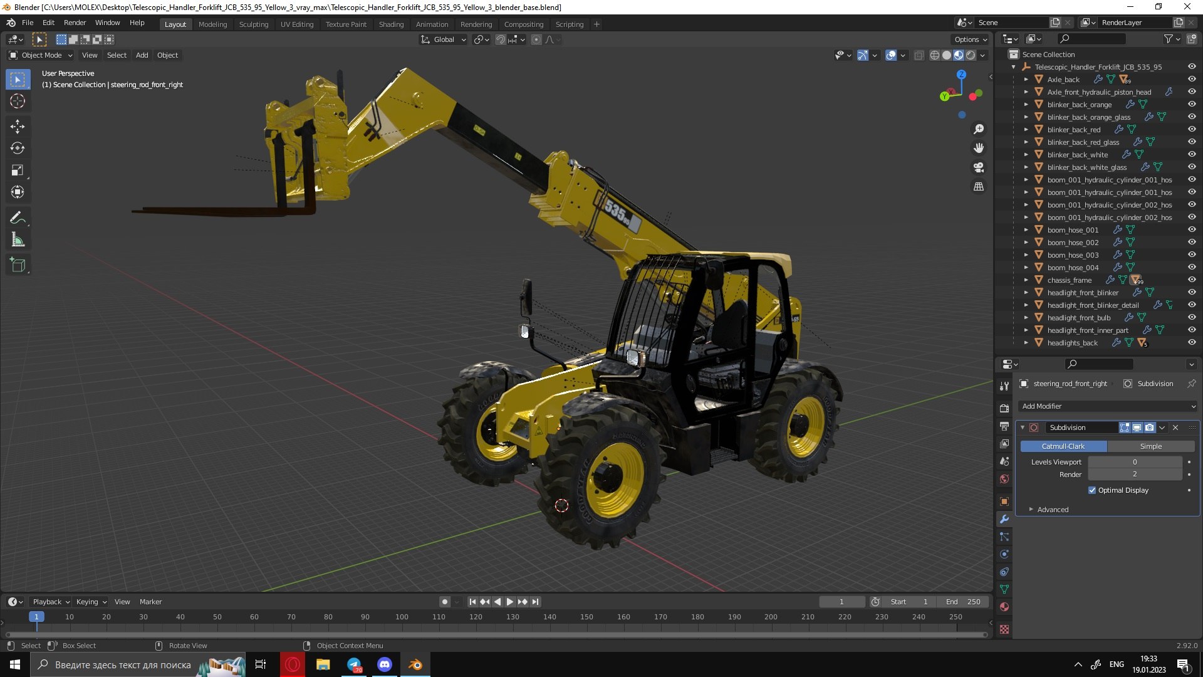Screen dimensions: 1203x677
Task: Jump to the timeline end frame
Action: click(535, 602)
